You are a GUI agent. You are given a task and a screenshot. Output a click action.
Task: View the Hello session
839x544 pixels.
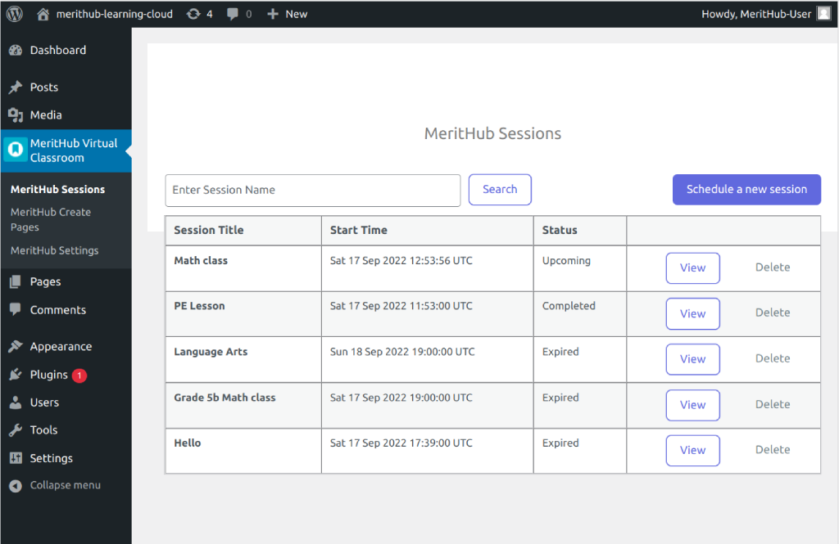[692, 451]
